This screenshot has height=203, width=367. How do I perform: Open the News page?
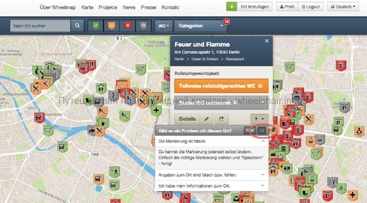tap(129, 7)
